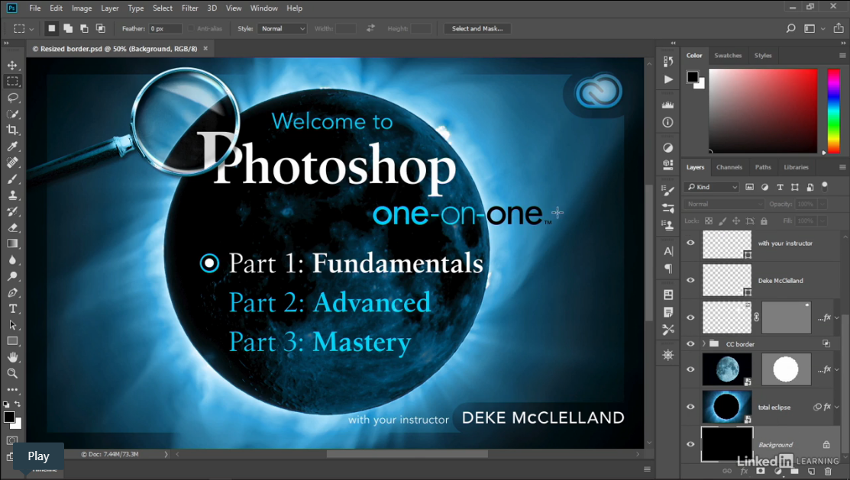Open the Info panel icon
The width and height of the screenshot is (850, 480).
click(x=667, y=122)
